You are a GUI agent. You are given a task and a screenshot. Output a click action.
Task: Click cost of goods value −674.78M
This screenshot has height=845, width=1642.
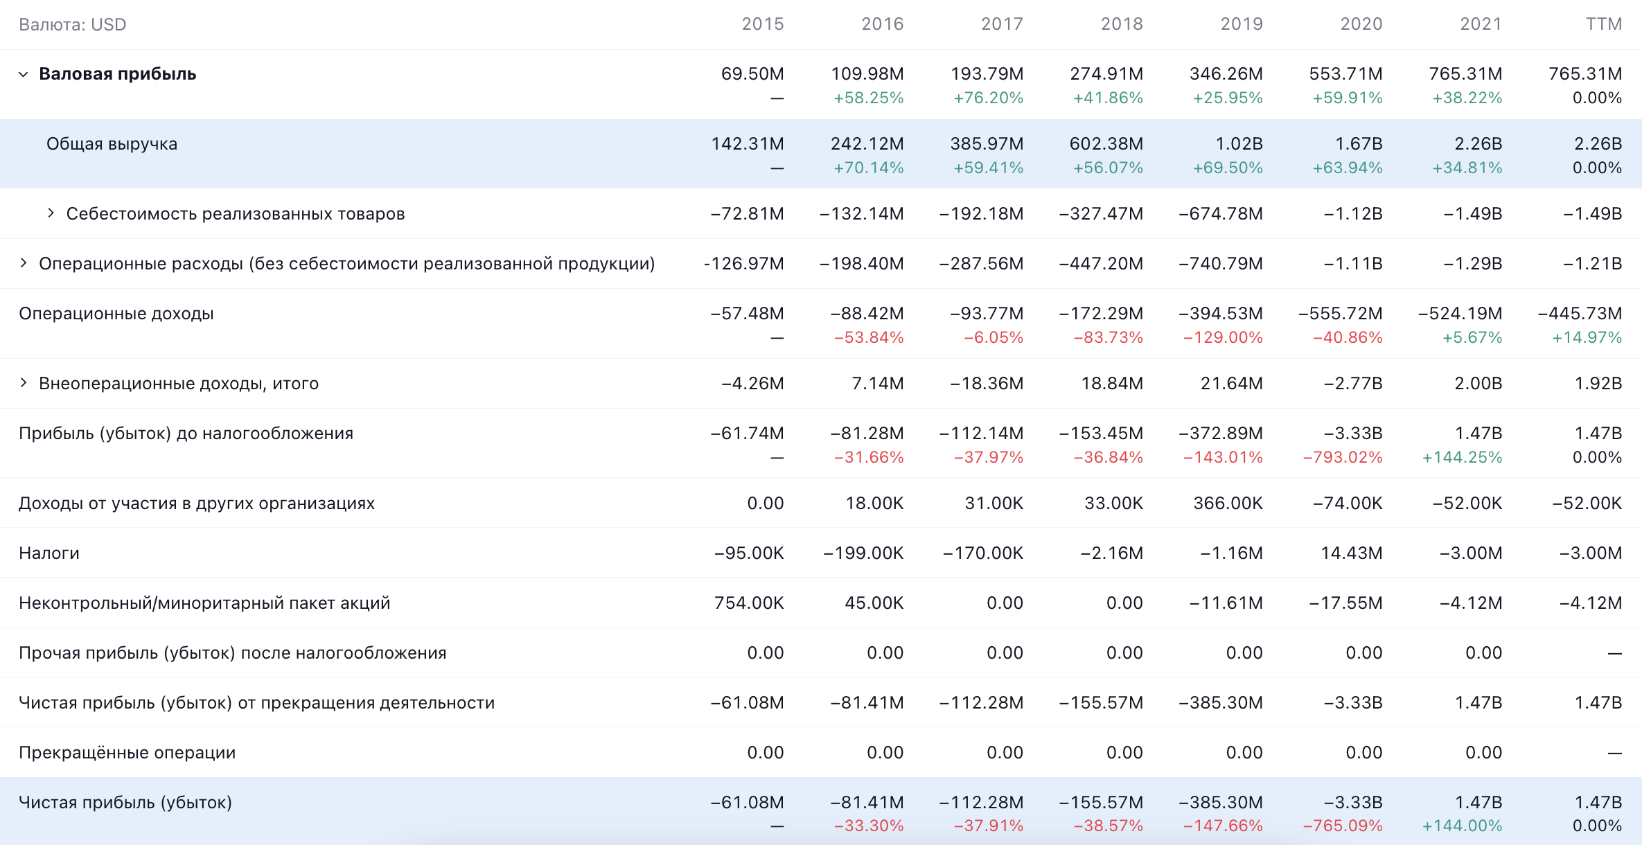[x=1221, y=214]
